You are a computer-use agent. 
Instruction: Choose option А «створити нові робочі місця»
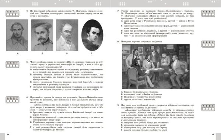point(145,122)
